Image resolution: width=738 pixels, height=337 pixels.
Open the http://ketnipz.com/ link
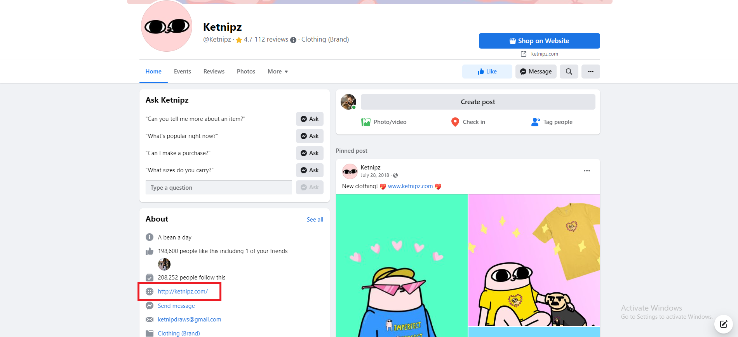click(183, 292)
